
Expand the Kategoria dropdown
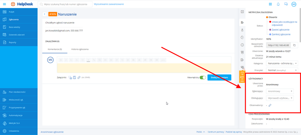tap(281, 63)
